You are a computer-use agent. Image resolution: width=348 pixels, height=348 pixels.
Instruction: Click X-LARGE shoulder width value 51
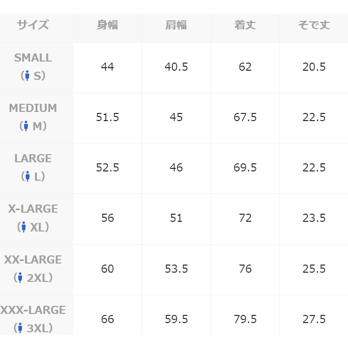click(176, 218)
